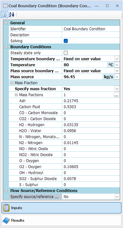
Task: Collapse the Mass fractions list
Action: coord(16,95)
